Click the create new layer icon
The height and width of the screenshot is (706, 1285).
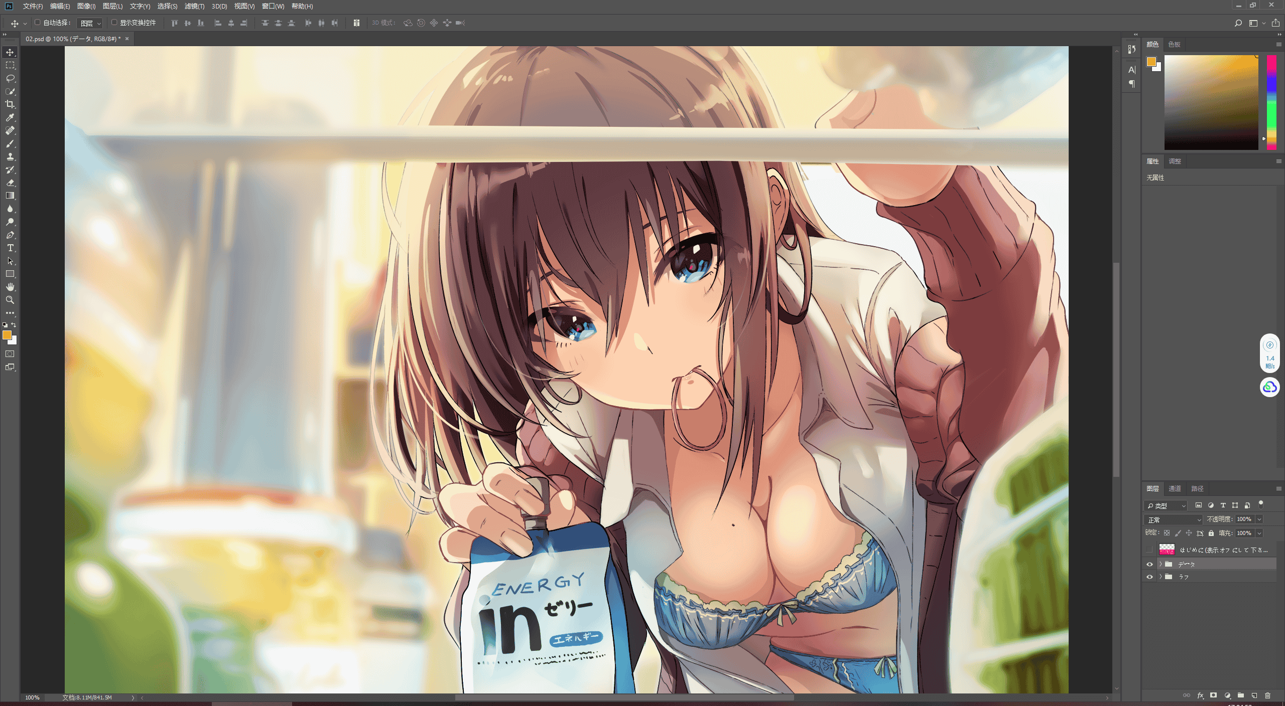coord(1254,695)
